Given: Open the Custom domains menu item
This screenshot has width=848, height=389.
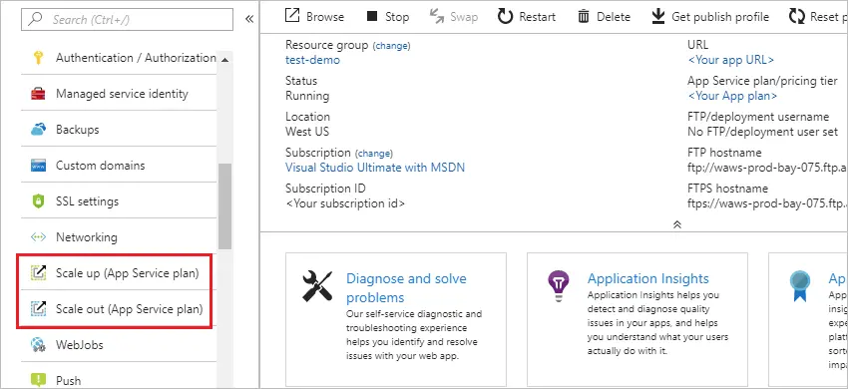Looking at the screenshot, I should [x=119, y=165].
